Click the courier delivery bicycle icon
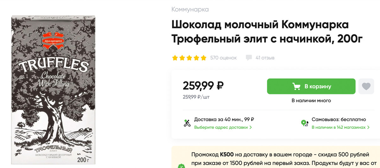Viewport: 380px width, 168px height. [187, 123]
